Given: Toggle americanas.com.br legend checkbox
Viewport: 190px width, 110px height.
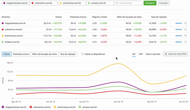Looking at the screenshot, I should point(55,107).
